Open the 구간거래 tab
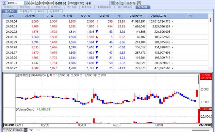Image resolution: width=215 pixels, height=132 pixels. point(72,7)
